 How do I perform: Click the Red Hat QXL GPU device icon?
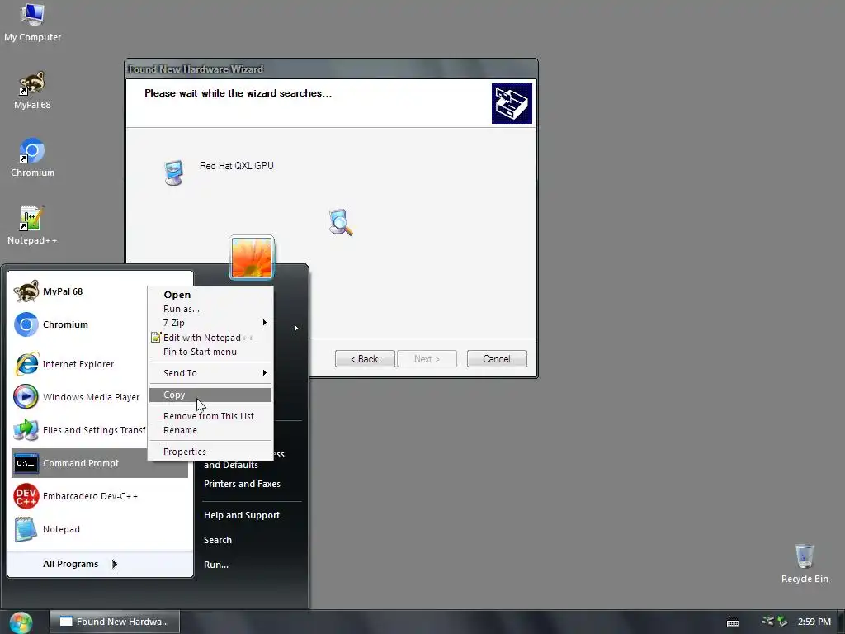(173, 173)
